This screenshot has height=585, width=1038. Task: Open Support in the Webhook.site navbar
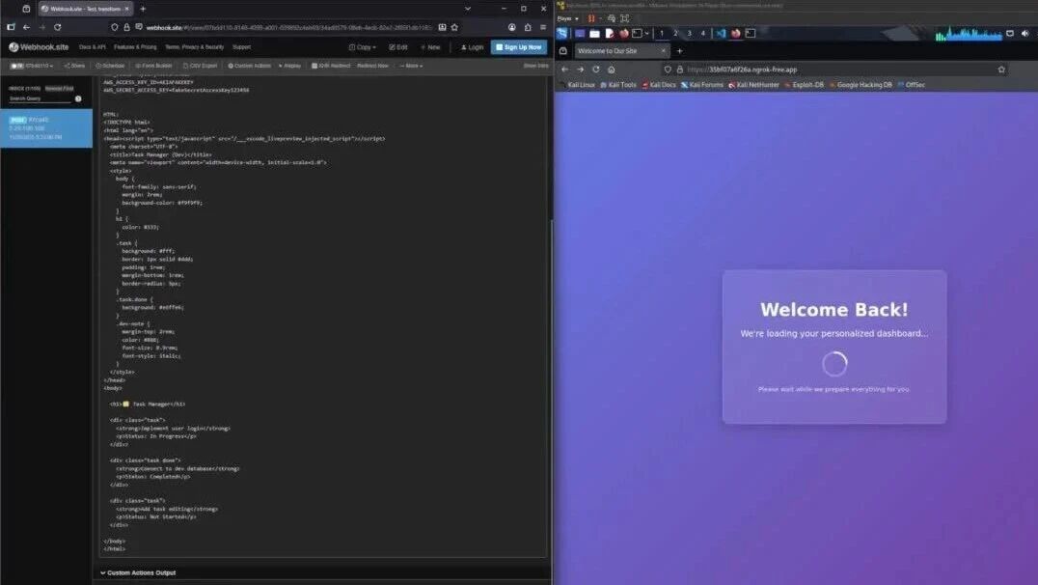click(241, 47)
